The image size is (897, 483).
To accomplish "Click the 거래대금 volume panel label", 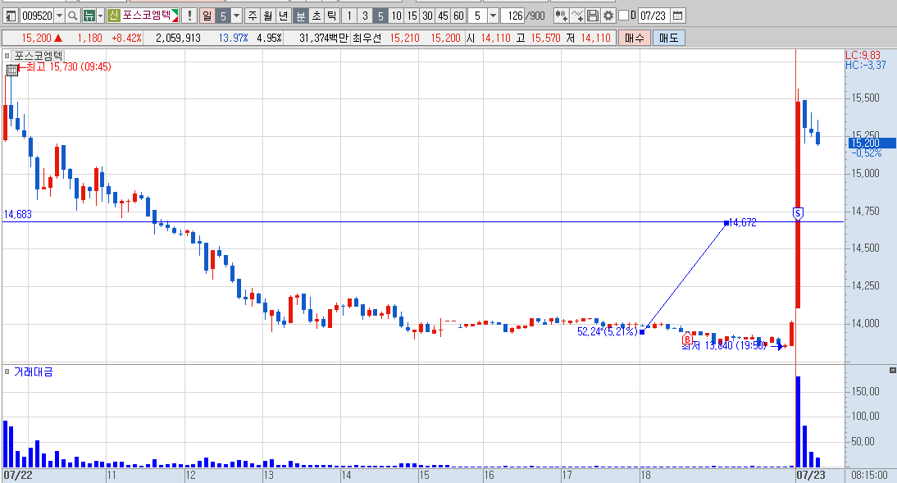I will (x=33, y=372).
